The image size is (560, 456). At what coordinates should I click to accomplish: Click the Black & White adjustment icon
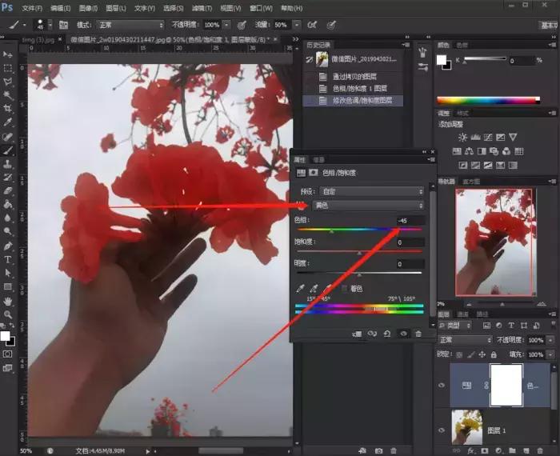tap(482, 151)
